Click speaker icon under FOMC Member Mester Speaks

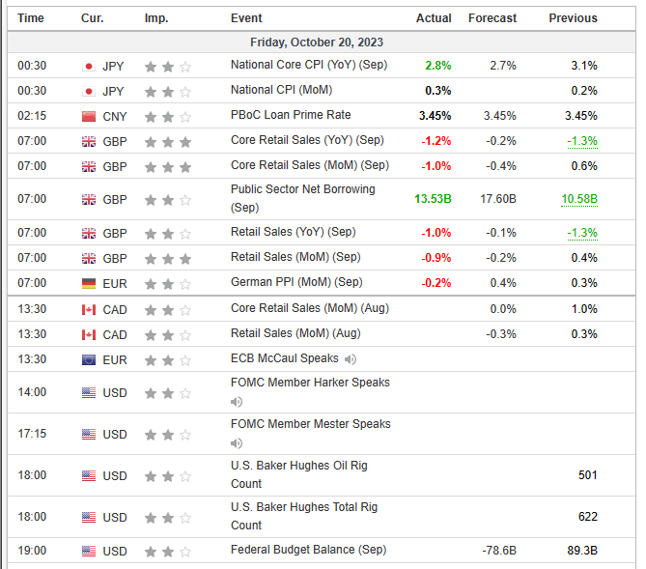click(237, 443)
